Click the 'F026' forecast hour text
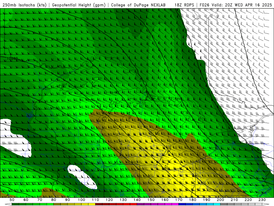The height and width of the screenshot is (206, 274). click(204, 5)
